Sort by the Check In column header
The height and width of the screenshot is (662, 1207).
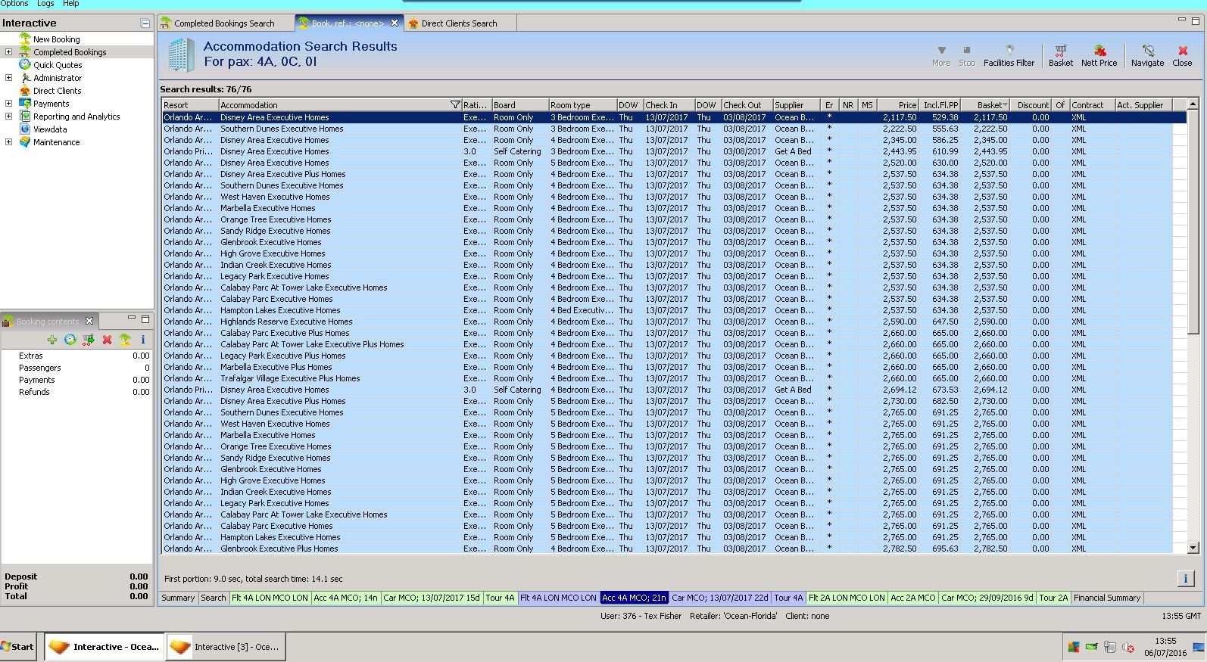[x=669, y=105]
